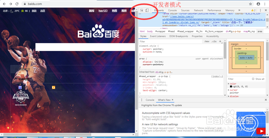
Task: Open the DOM Breakpoints sidebar tab
Action: (179, 36)
